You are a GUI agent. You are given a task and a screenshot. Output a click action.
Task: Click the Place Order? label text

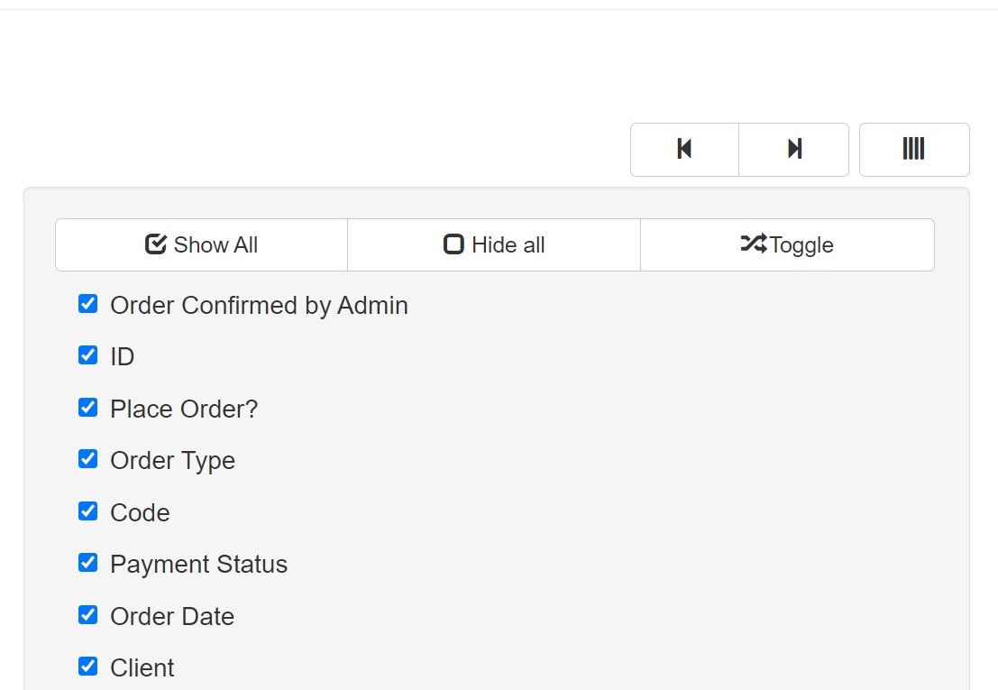pos(184,409)
